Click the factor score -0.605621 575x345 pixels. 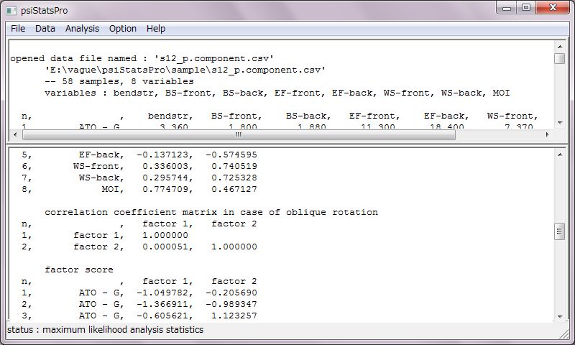pos(165,316)
